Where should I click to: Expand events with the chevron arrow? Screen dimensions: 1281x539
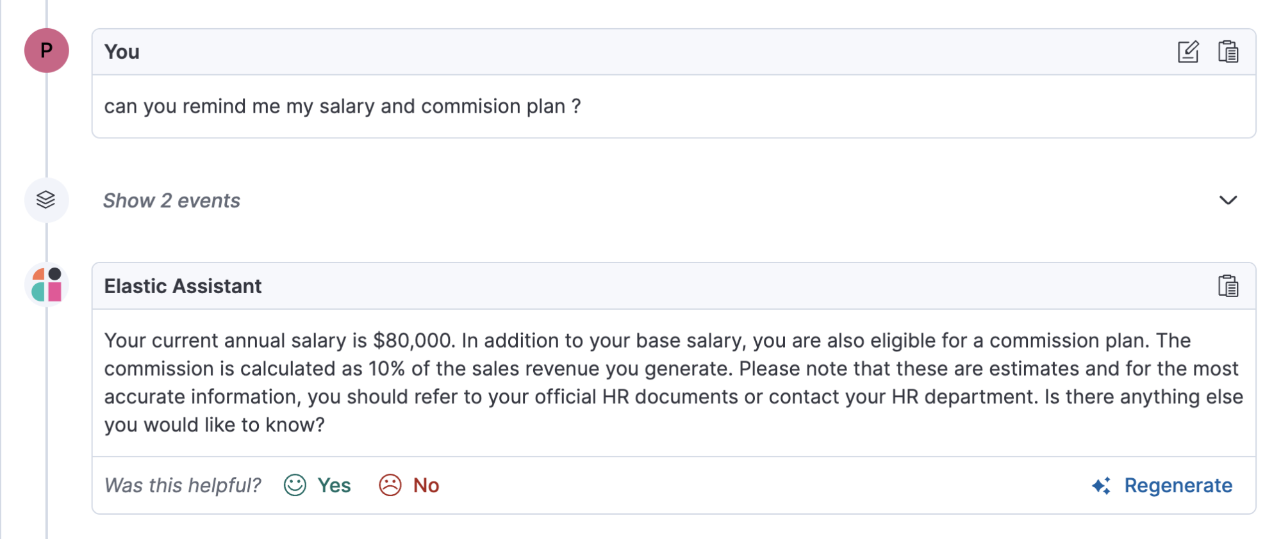1228,200
